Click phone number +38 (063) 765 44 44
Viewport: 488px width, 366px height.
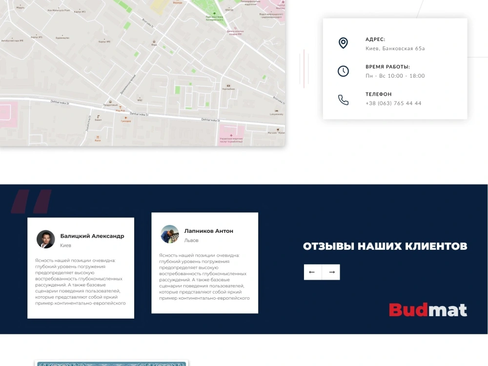click(393, 103)
